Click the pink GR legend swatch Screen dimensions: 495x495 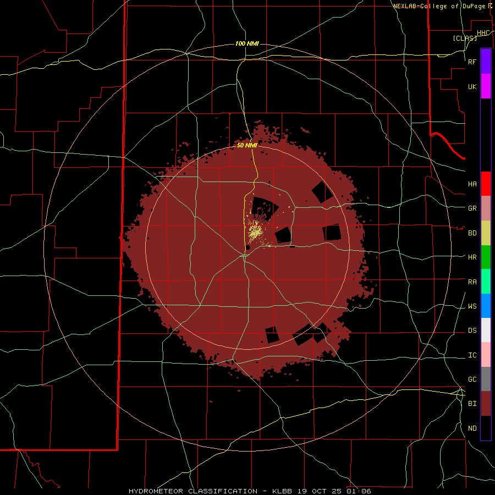[x=486, y=208]
